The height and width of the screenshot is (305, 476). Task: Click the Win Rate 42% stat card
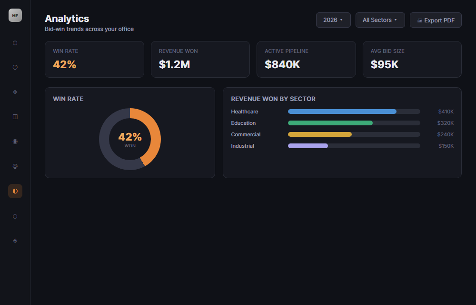[x=94, y=59]
